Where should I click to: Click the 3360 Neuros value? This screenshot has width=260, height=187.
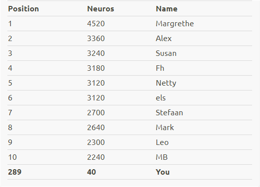(x=96, y=39)
